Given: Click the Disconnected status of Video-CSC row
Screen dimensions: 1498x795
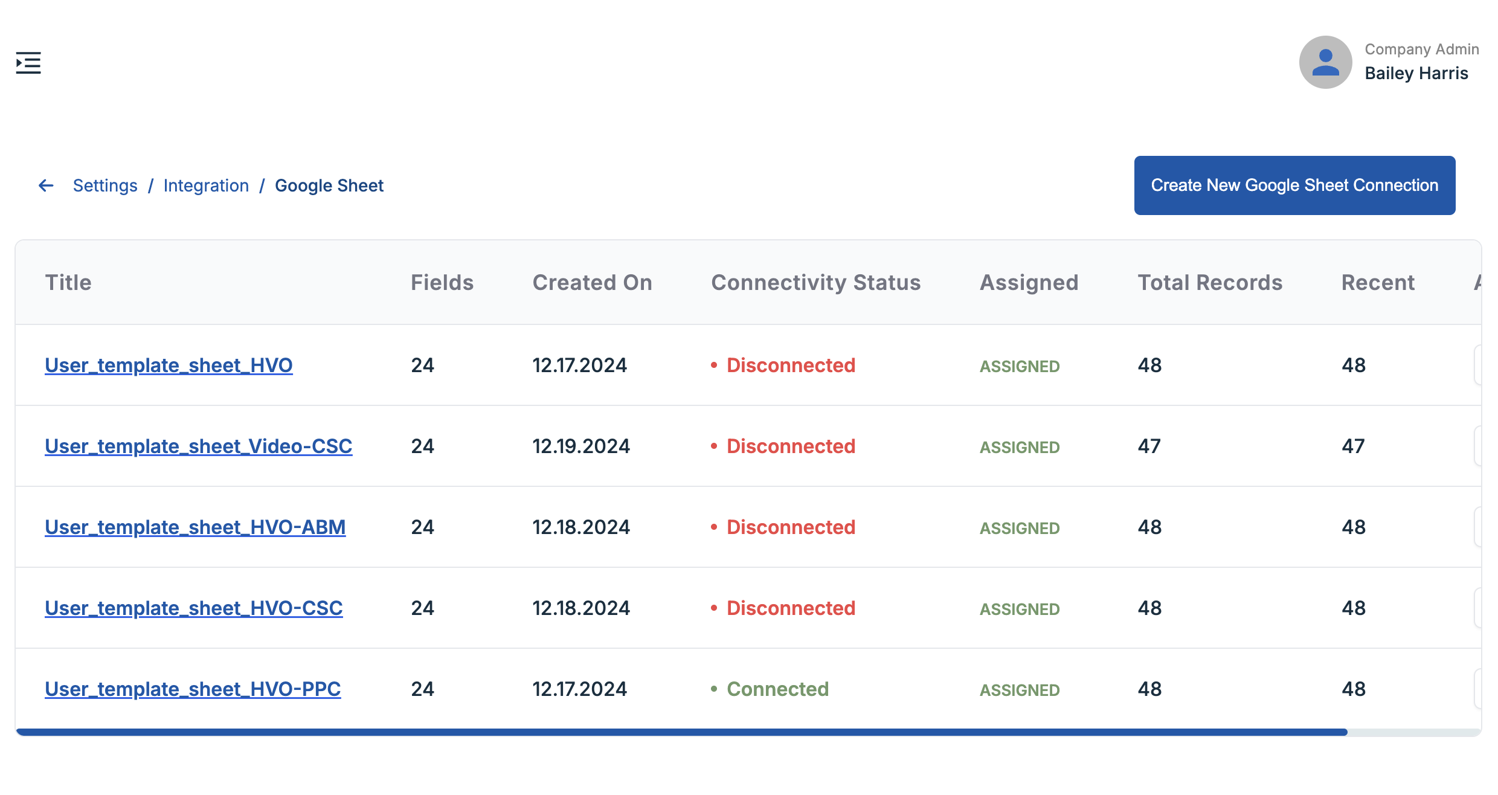Looking at the screenshot, I should (790, 446).
